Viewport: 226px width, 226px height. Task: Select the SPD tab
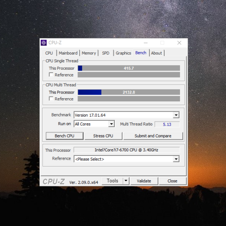click(x=106, y=53)
